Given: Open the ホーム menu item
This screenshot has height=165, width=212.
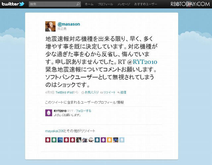Looking at the screenshot, I should point(89,4).
